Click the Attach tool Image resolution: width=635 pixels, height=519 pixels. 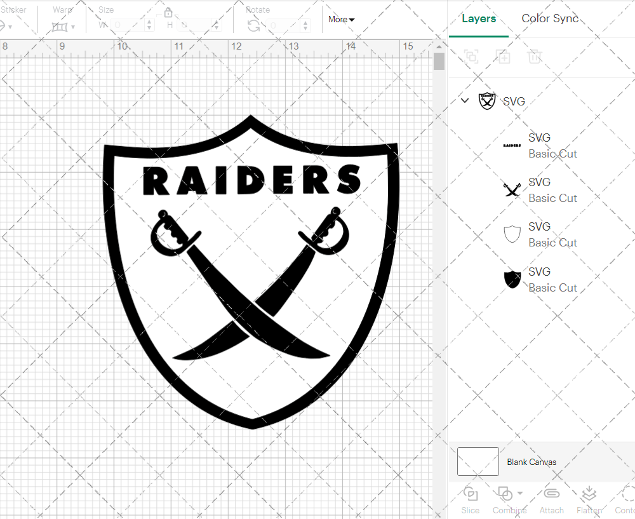coord(551,501)
